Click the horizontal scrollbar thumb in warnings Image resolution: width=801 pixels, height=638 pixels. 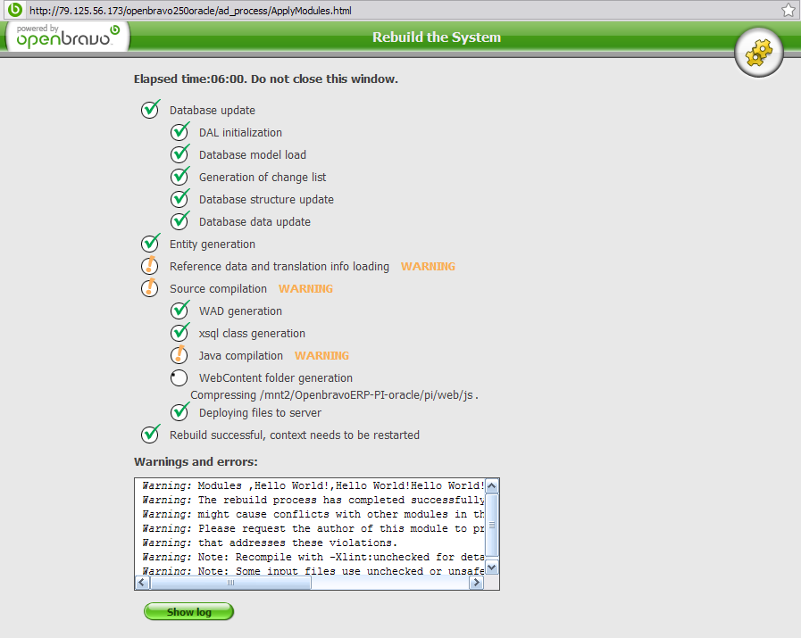tap(230, 583)
